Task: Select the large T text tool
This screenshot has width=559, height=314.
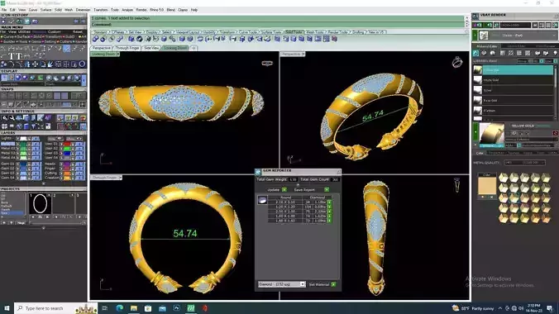Action: coord(12,56)
